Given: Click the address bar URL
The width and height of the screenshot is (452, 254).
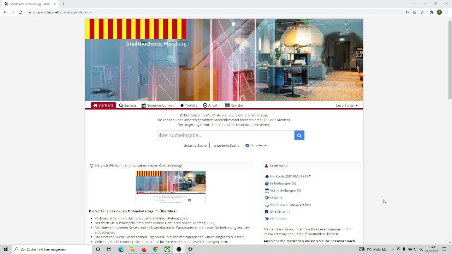Looking at the screenshot, I should coord(62,12).
